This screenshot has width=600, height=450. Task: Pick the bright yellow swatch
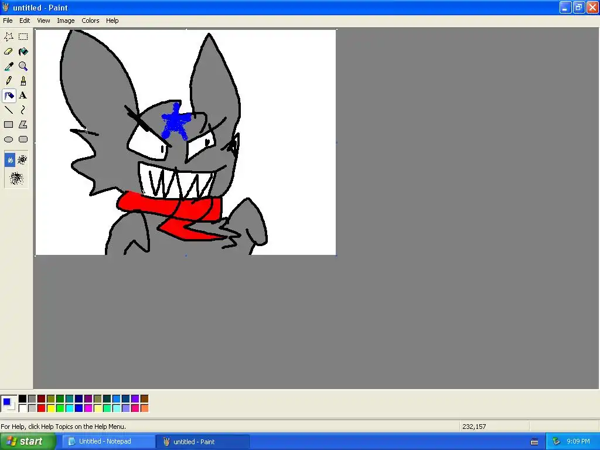point(51,408)
